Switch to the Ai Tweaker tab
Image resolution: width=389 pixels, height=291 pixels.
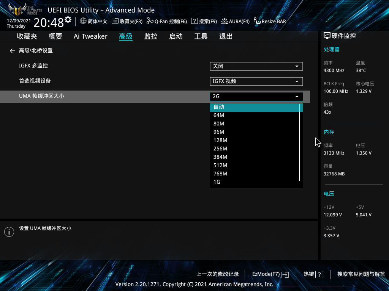coord(90,36)
